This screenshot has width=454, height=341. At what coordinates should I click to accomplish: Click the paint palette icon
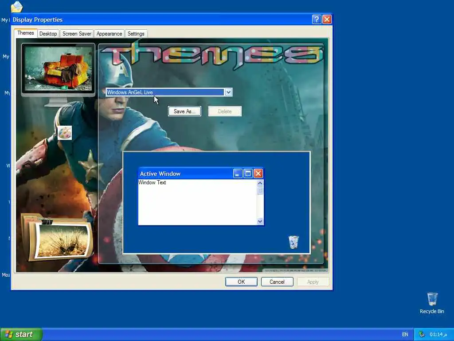click(x=65, y=133)
